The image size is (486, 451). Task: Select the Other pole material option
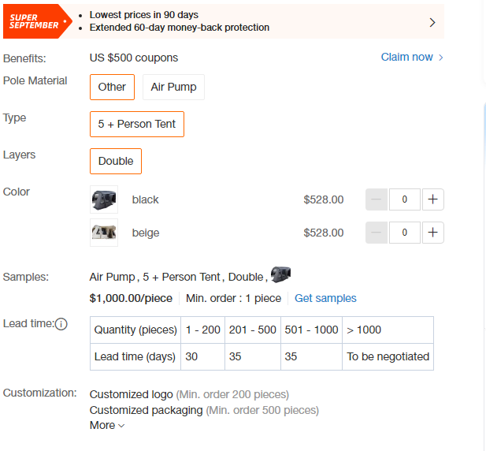point(112,88)
